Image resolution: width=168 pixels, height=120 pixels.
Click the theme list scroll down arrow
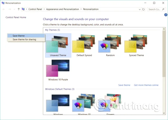(x=164, y=113)
